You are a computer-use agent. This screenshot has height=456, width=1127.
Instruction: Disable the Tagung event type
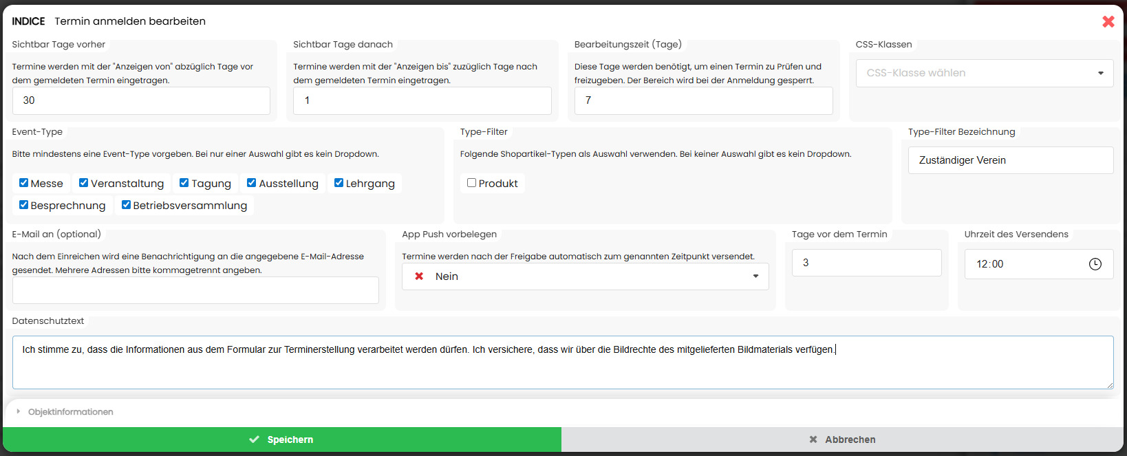tap(184, 183)
